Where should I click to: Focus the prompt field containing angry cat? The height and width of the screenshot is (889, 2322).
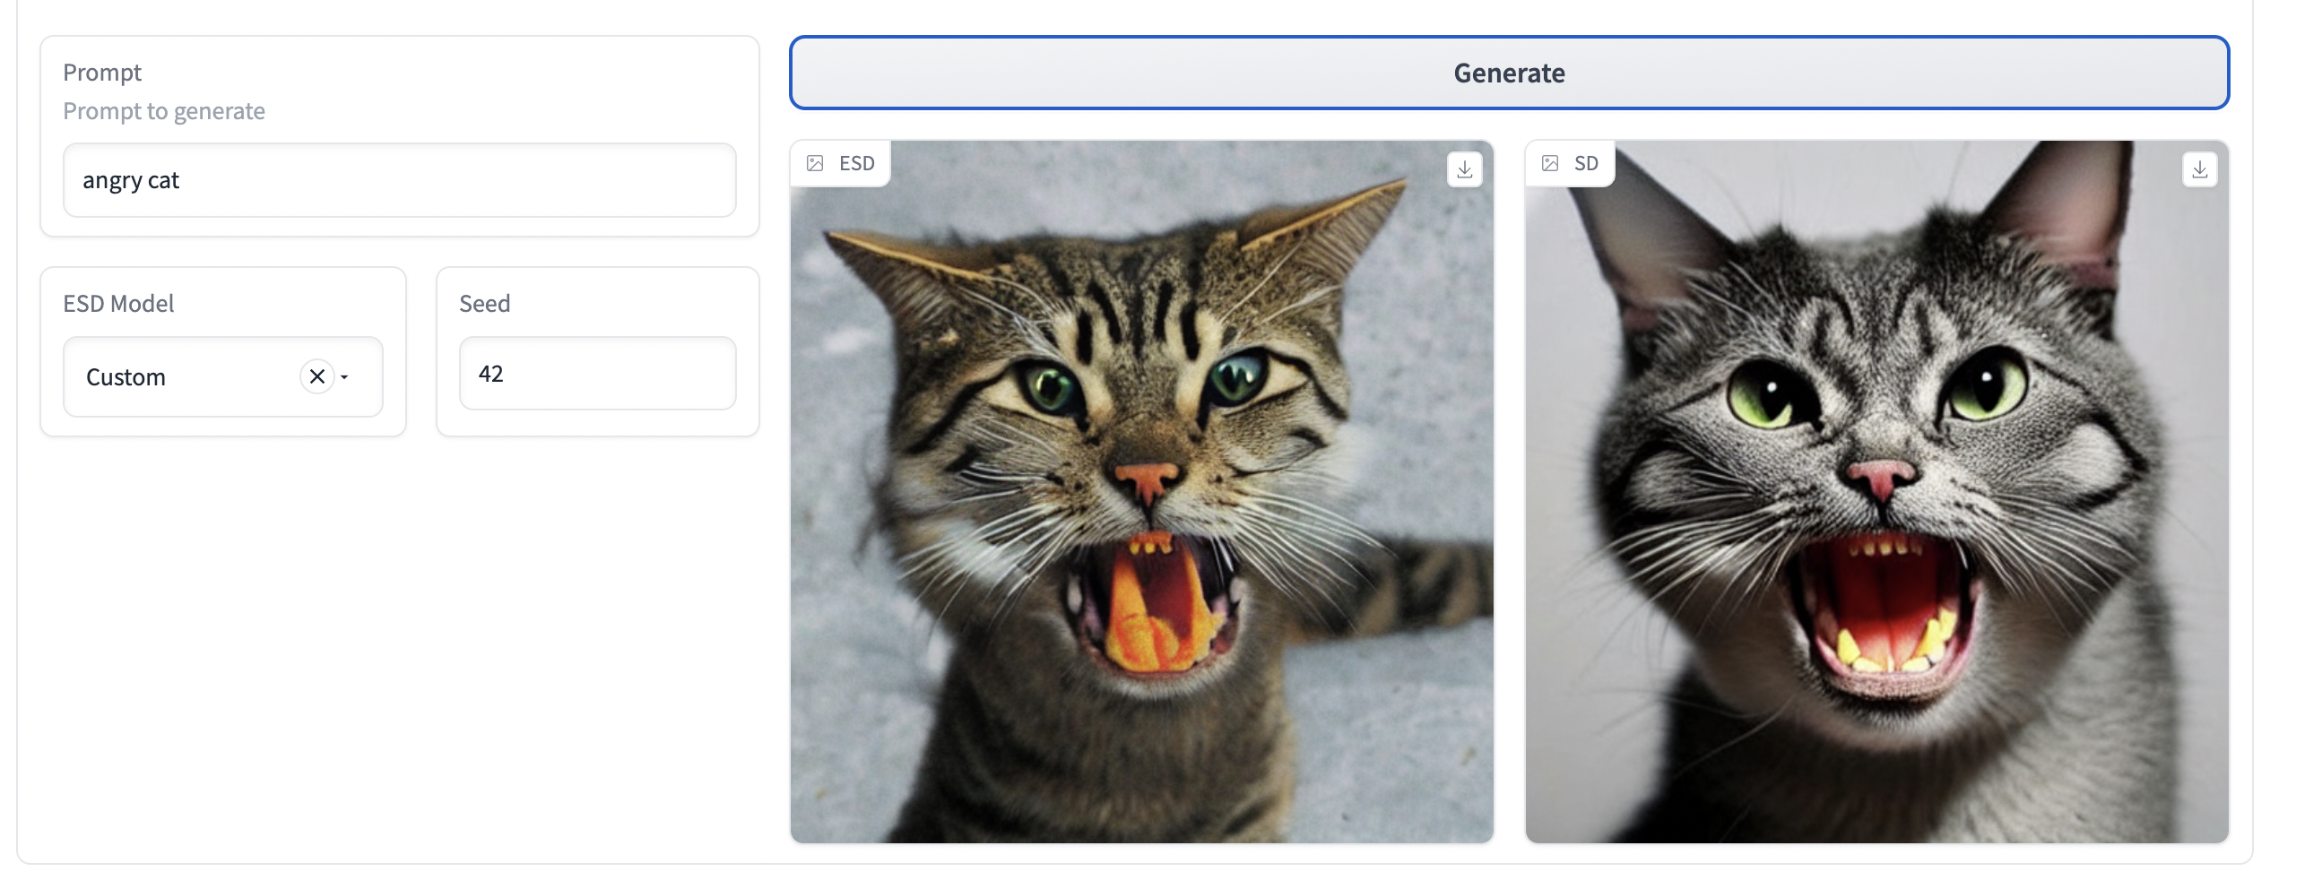(399, 180)
